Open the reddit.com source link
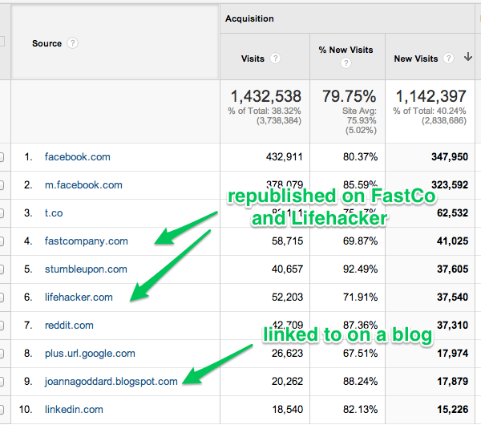The width and height of the screenshot is (481, 429). pyautogui.click(x=69, y=326)
